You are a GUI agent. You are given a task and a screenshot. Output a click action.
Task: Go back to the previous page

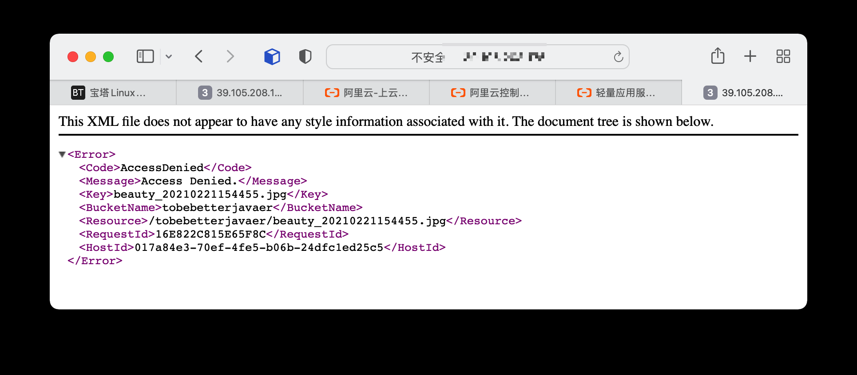[199, 56]
